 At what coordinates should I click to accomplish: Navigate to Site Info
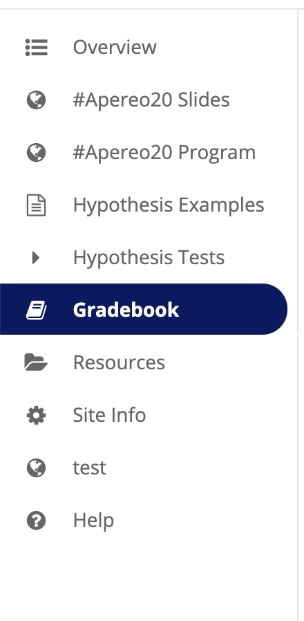tap(110, 415)
